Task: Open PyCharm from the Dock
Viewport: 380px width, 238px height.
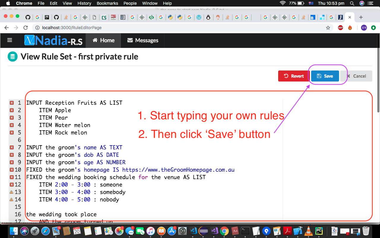Action: (319, 231)
